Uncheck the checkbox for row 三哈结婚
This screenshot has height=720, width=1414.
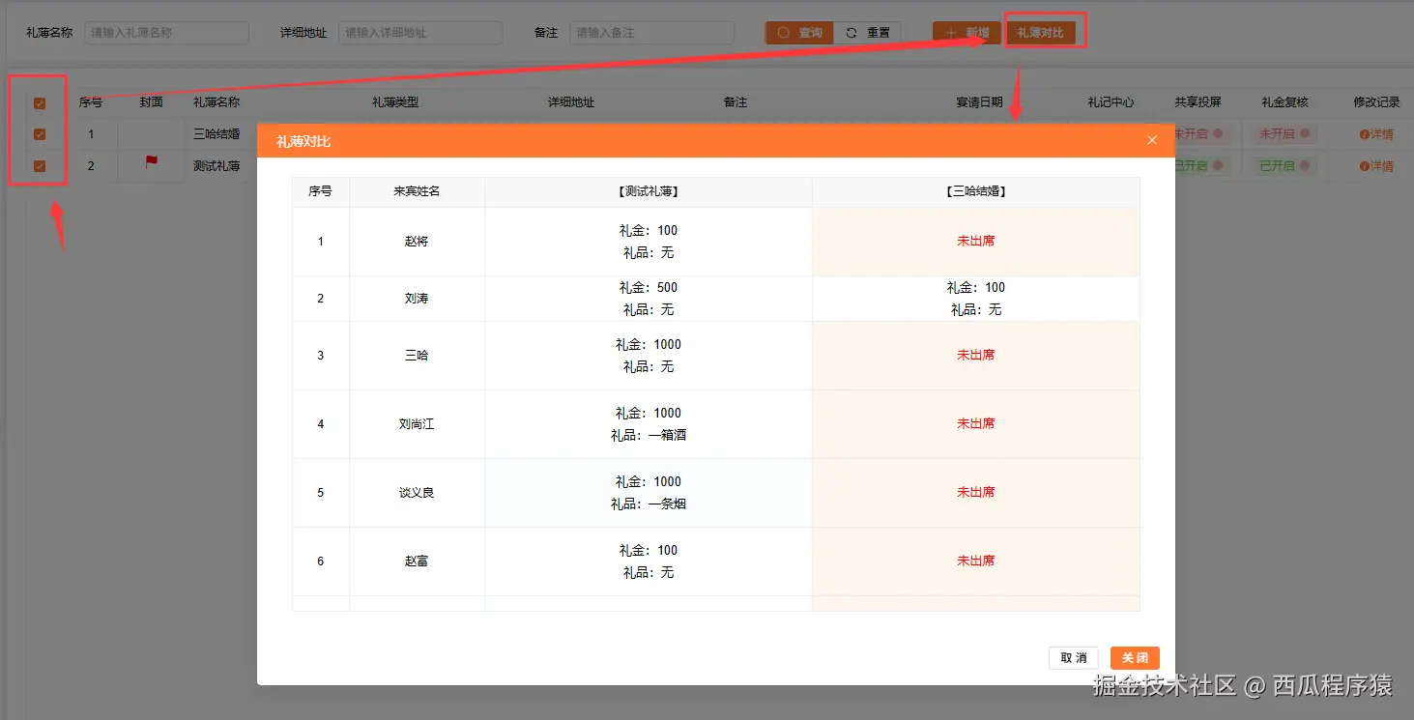coord(40,134)
